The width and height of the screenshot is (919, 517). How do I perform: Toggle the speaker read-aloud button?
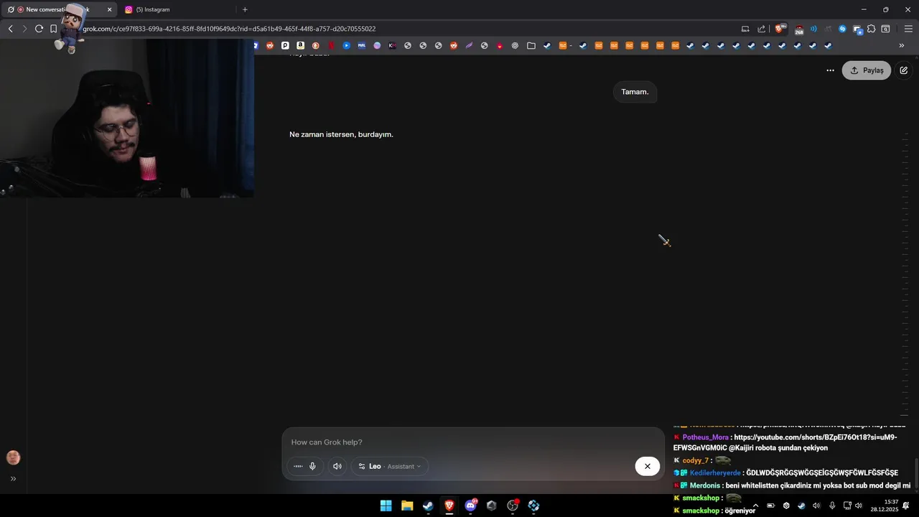337,466
